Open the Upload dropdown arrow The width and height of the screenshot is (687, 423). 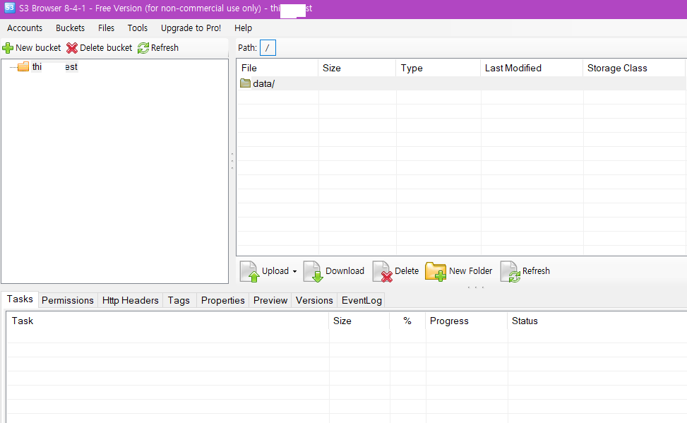click(x=294, y=272)
